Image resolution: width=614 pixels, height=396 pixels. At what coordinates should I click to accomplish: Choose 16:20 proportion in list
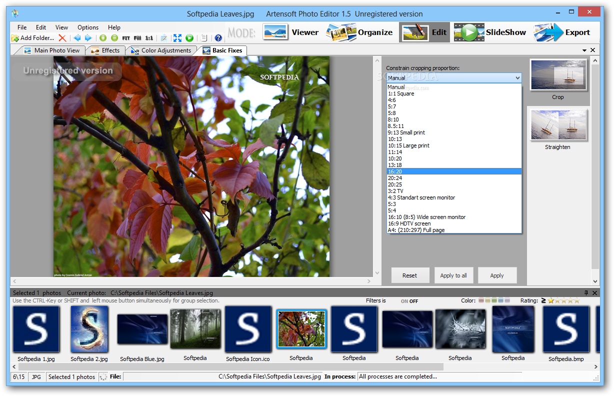(454, 171)
